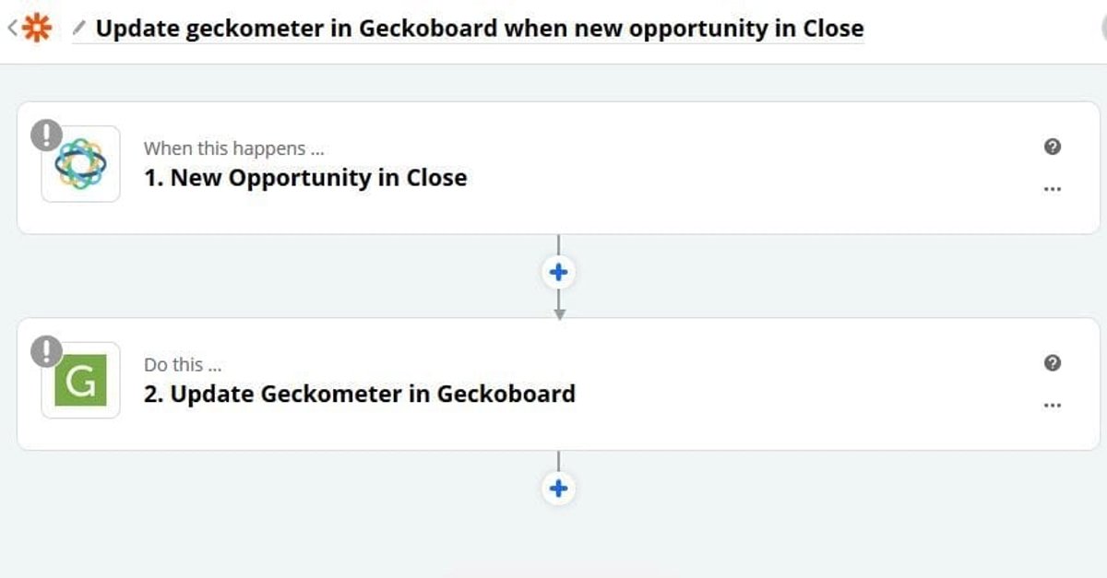This screenshot has width=1107, height=578.
Task: Click the back chevron beside Zapier logo
Action: pyautogui.click(x=12, y=29)
